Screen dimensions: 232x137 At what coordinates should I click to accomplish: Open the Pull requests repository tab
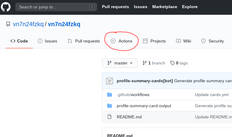84,41
